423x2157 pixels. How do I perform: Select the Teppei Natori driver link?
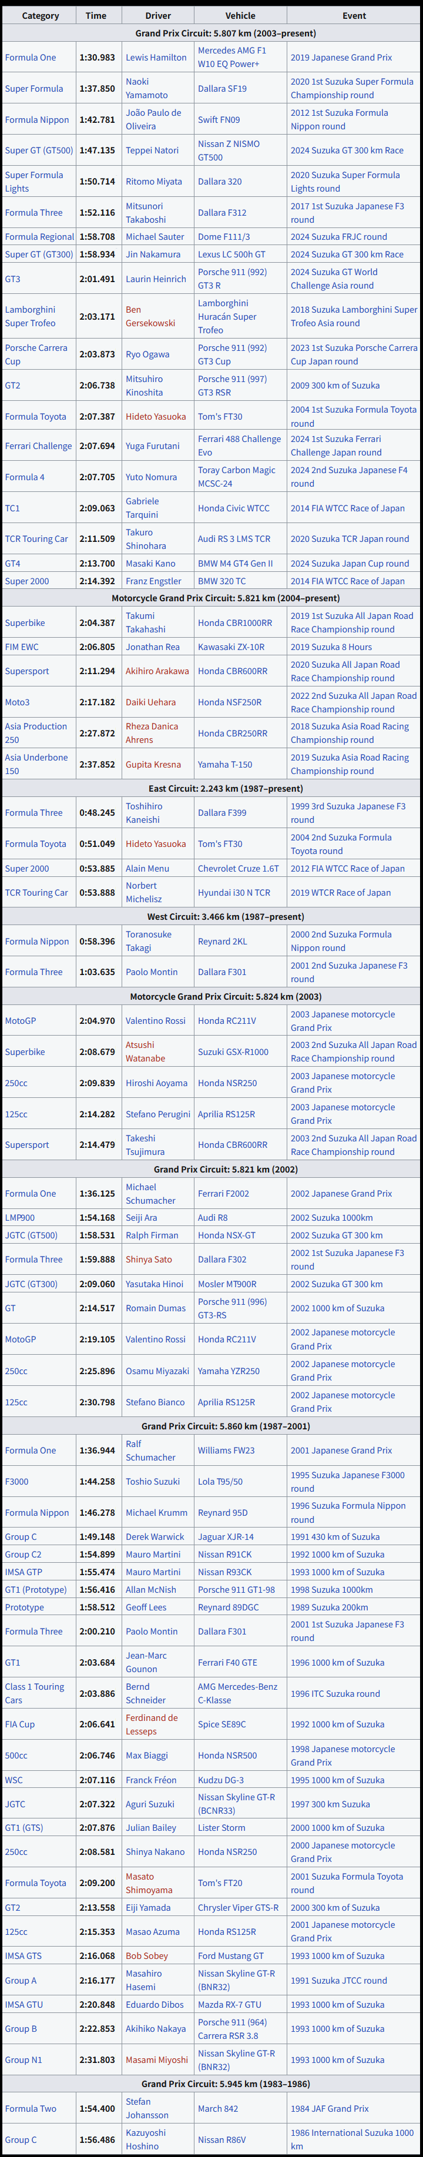(152, 150)
